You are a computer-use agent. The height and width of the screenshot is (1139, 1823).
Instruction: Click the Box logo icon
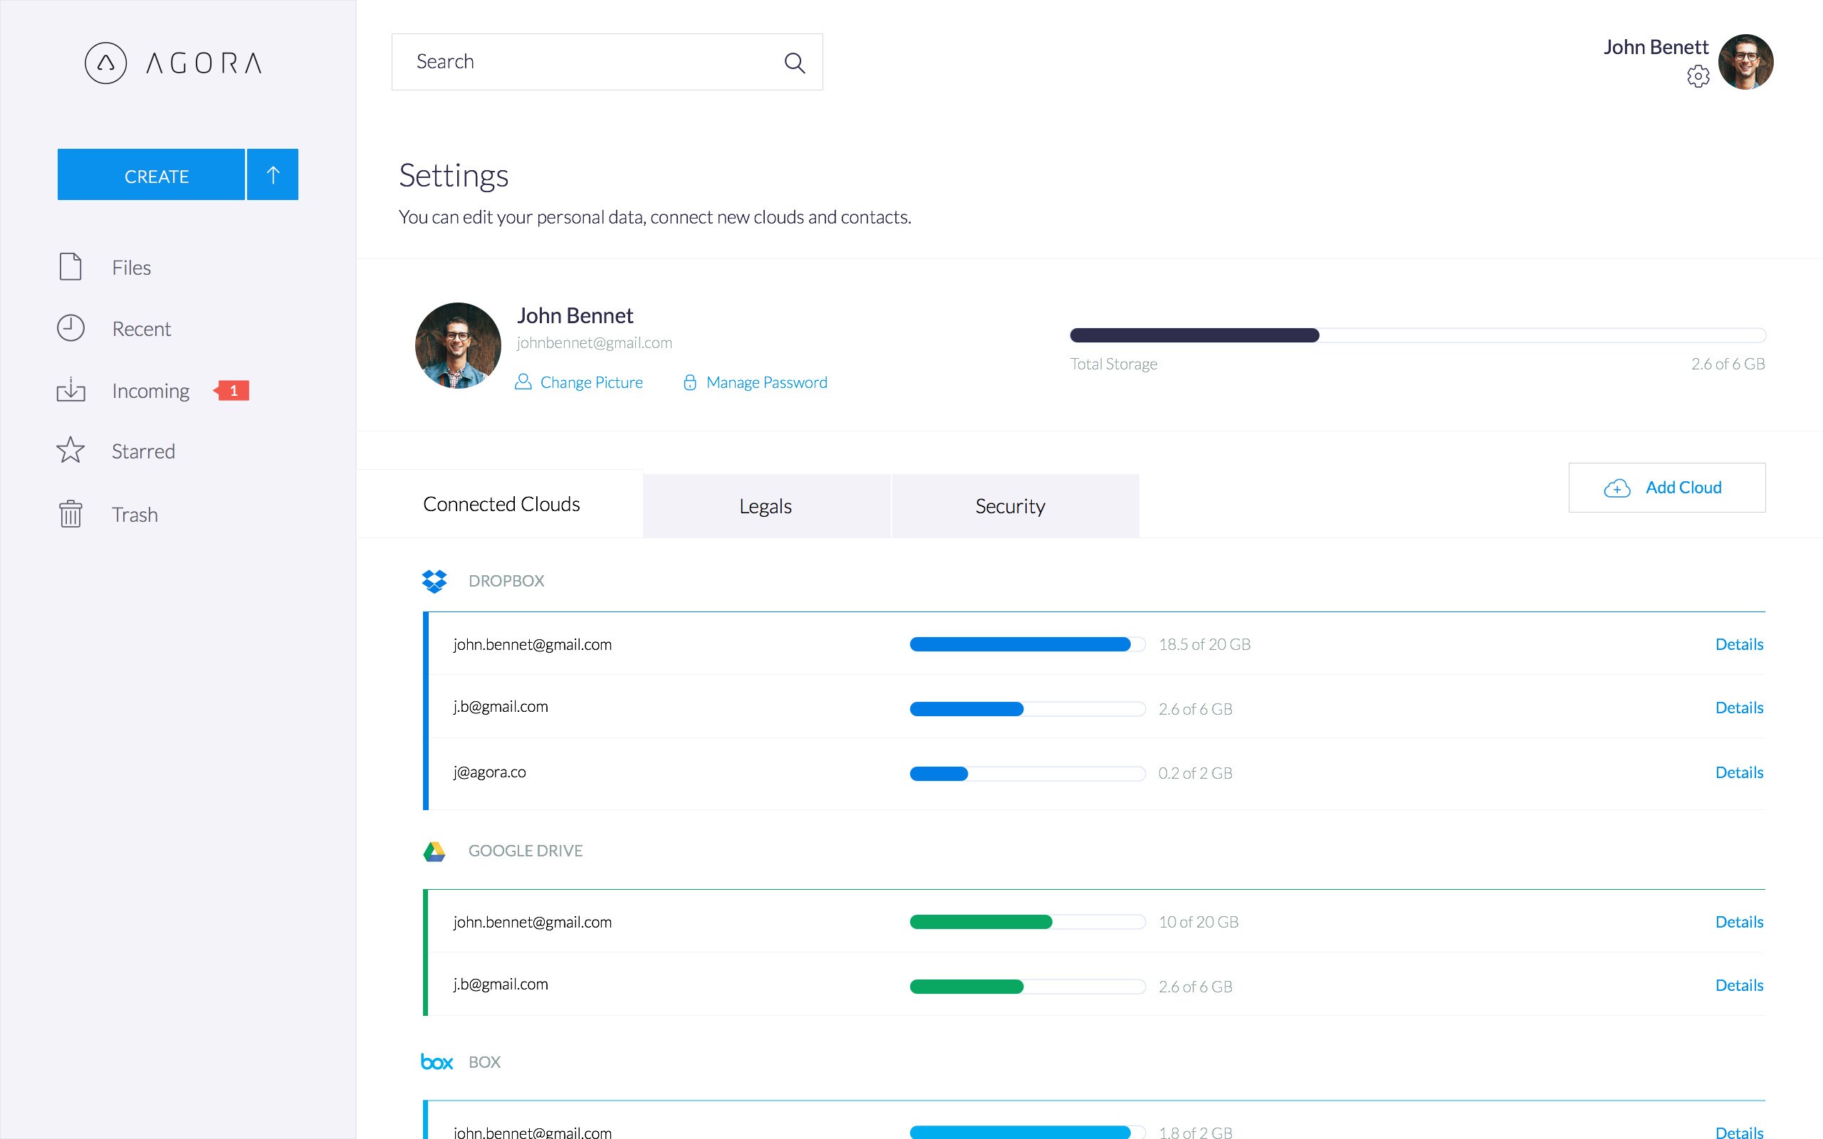pyautogui.click(x=437, y=1062)
